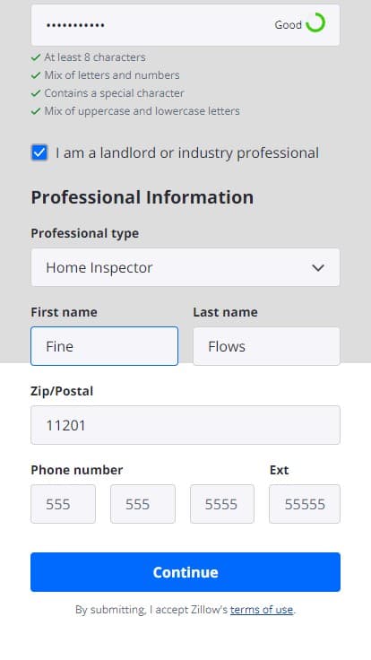This screenshot has height=660, width=371.
Task: Click the First name field containing Fine
Action: click(104, 346)
